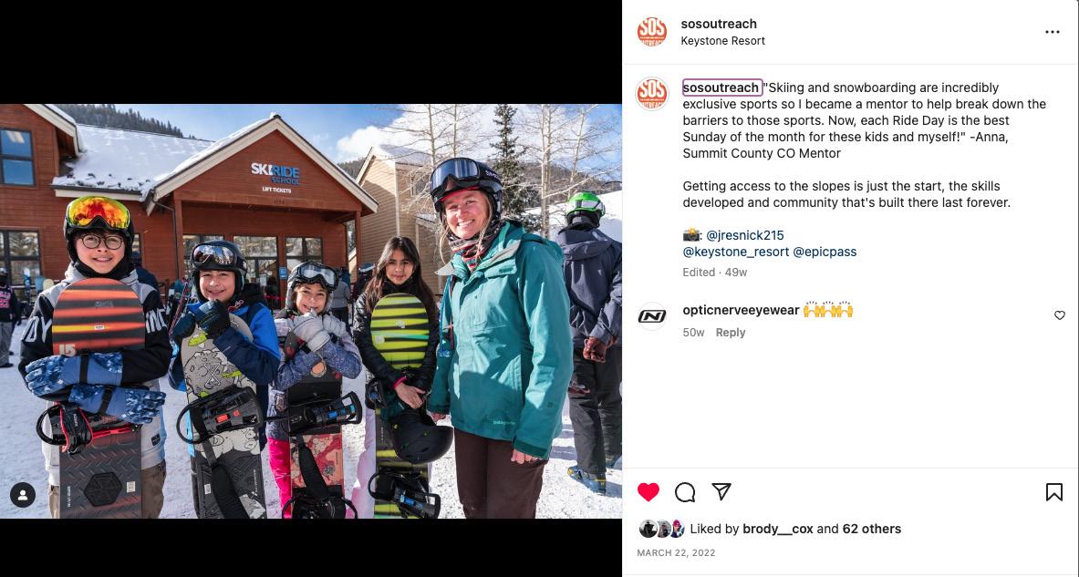
Task: Click the snowboarders photo
Action: coord(310,311)
